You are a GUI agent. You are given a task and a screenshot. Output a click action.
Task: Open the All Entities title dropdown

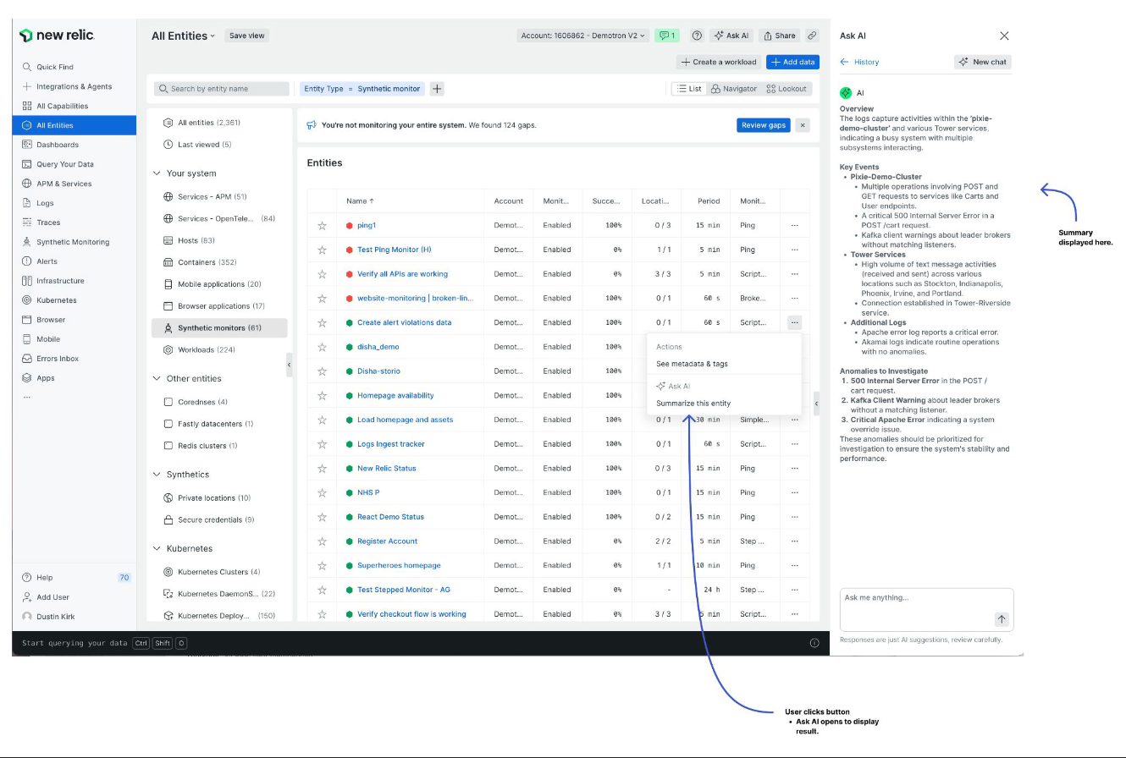click(x=183, y=36)
